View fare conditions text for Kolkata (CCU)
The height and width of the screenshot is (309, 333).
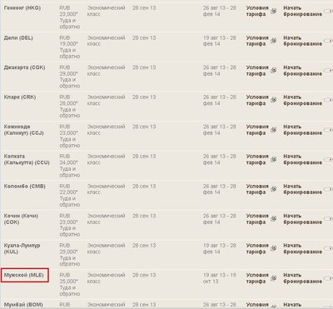pyautogui.click(x=257, y=160)
